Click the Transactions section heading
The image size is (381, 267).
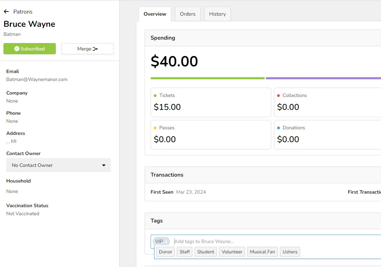(x=167, y=175)
